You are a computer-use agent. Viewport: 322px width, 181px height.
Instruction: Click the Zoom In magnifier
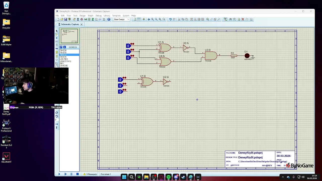click(x=152, y=19)
